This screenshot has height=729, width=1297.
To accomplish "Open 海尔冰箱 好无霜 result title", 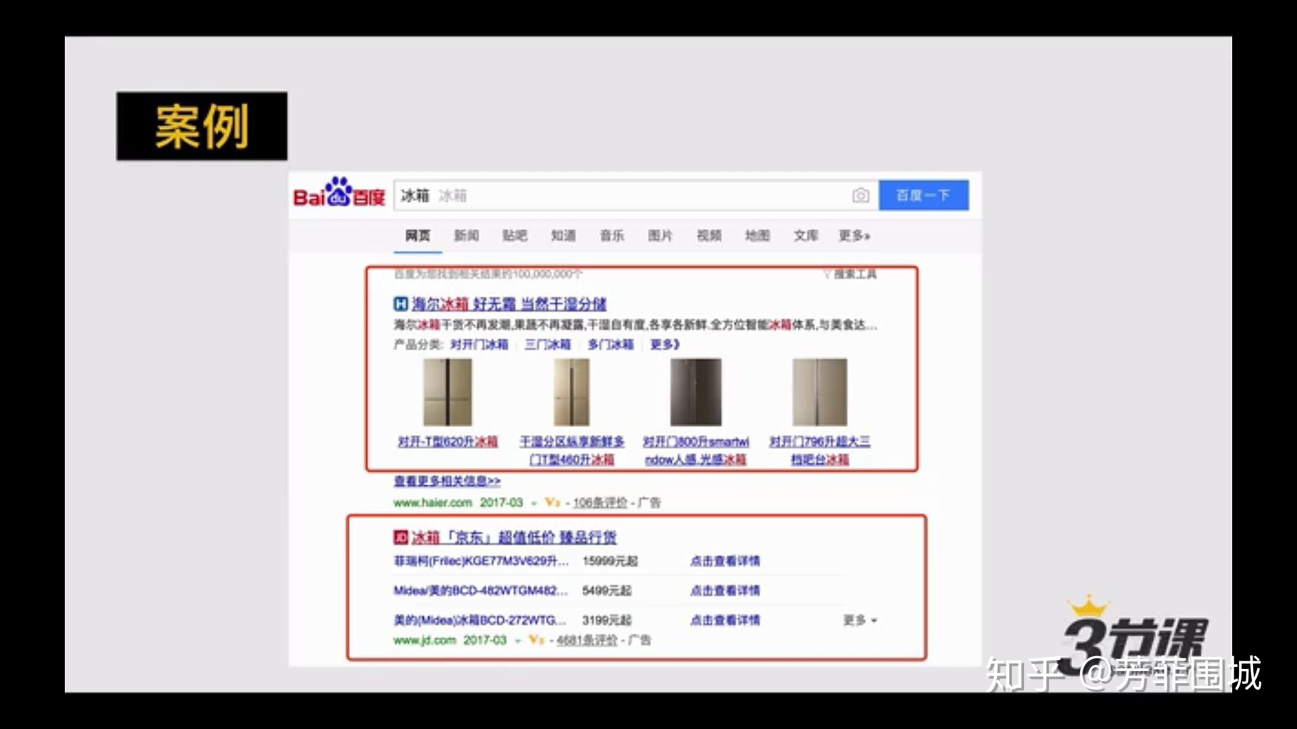I will [509, 304].
